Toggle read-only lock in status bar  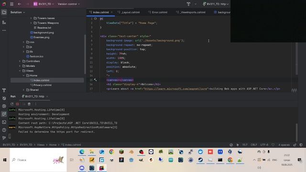tap(295, 145)
